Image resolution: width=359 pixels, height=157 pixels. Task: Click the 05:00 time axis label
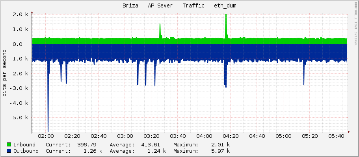283,136
